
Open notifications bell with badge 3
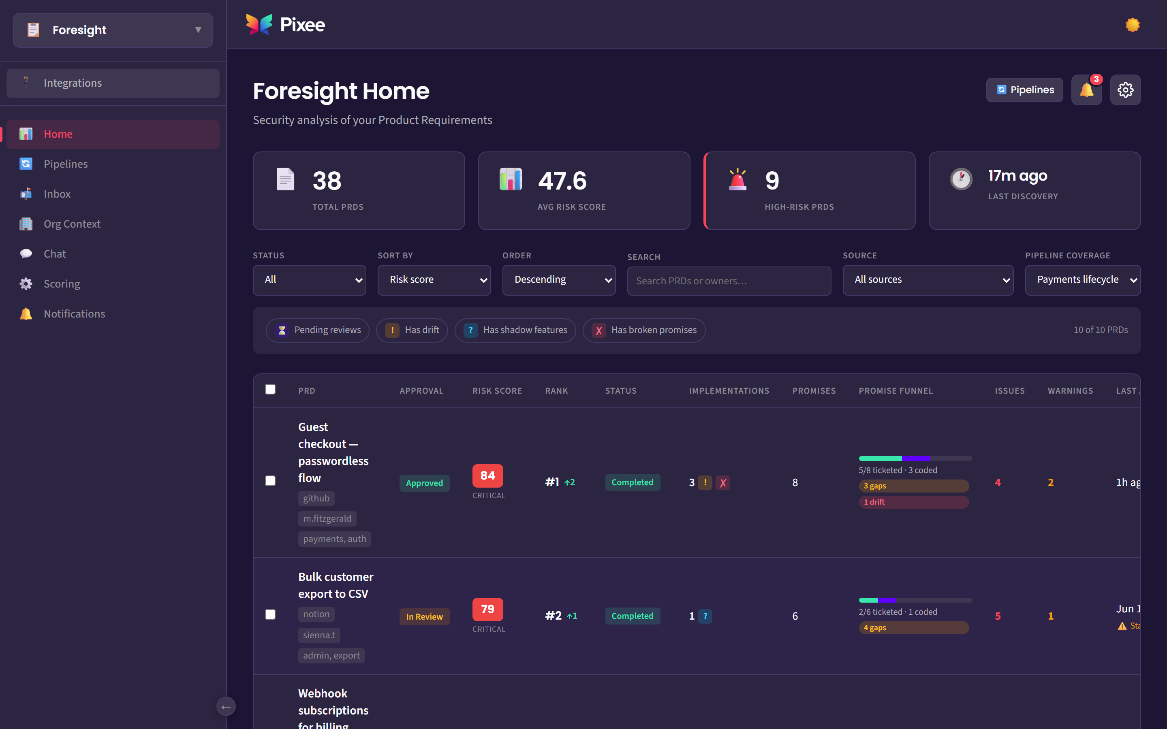1086,90
